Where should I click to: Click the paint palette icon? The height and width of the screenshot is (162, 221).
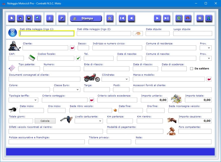138,34
